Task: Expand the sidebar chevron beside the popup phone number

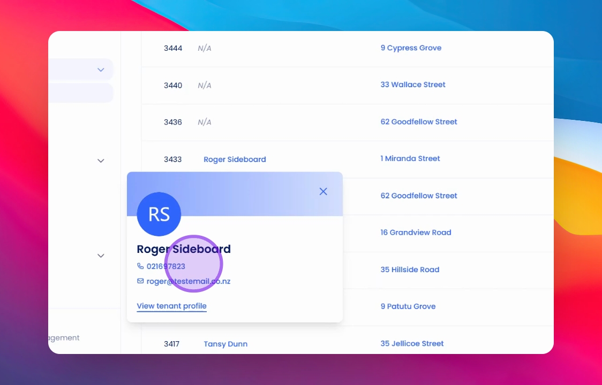Action: coord(101,256)
